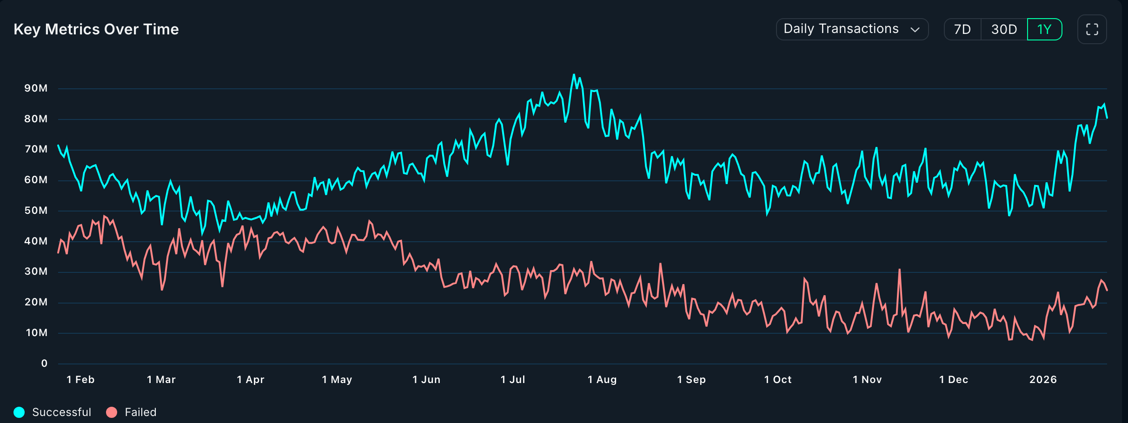Viewport: 1128px width, 423px height.
Task: Click the chevron arrow beside Daily Transactions
Action: [x=915, y=30]
